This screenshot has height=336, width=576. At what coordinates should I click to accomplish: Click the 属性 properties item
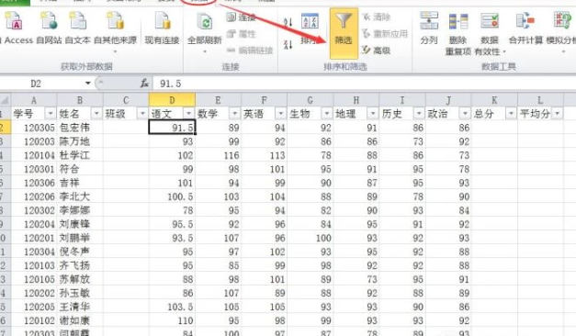coord(241,34)
